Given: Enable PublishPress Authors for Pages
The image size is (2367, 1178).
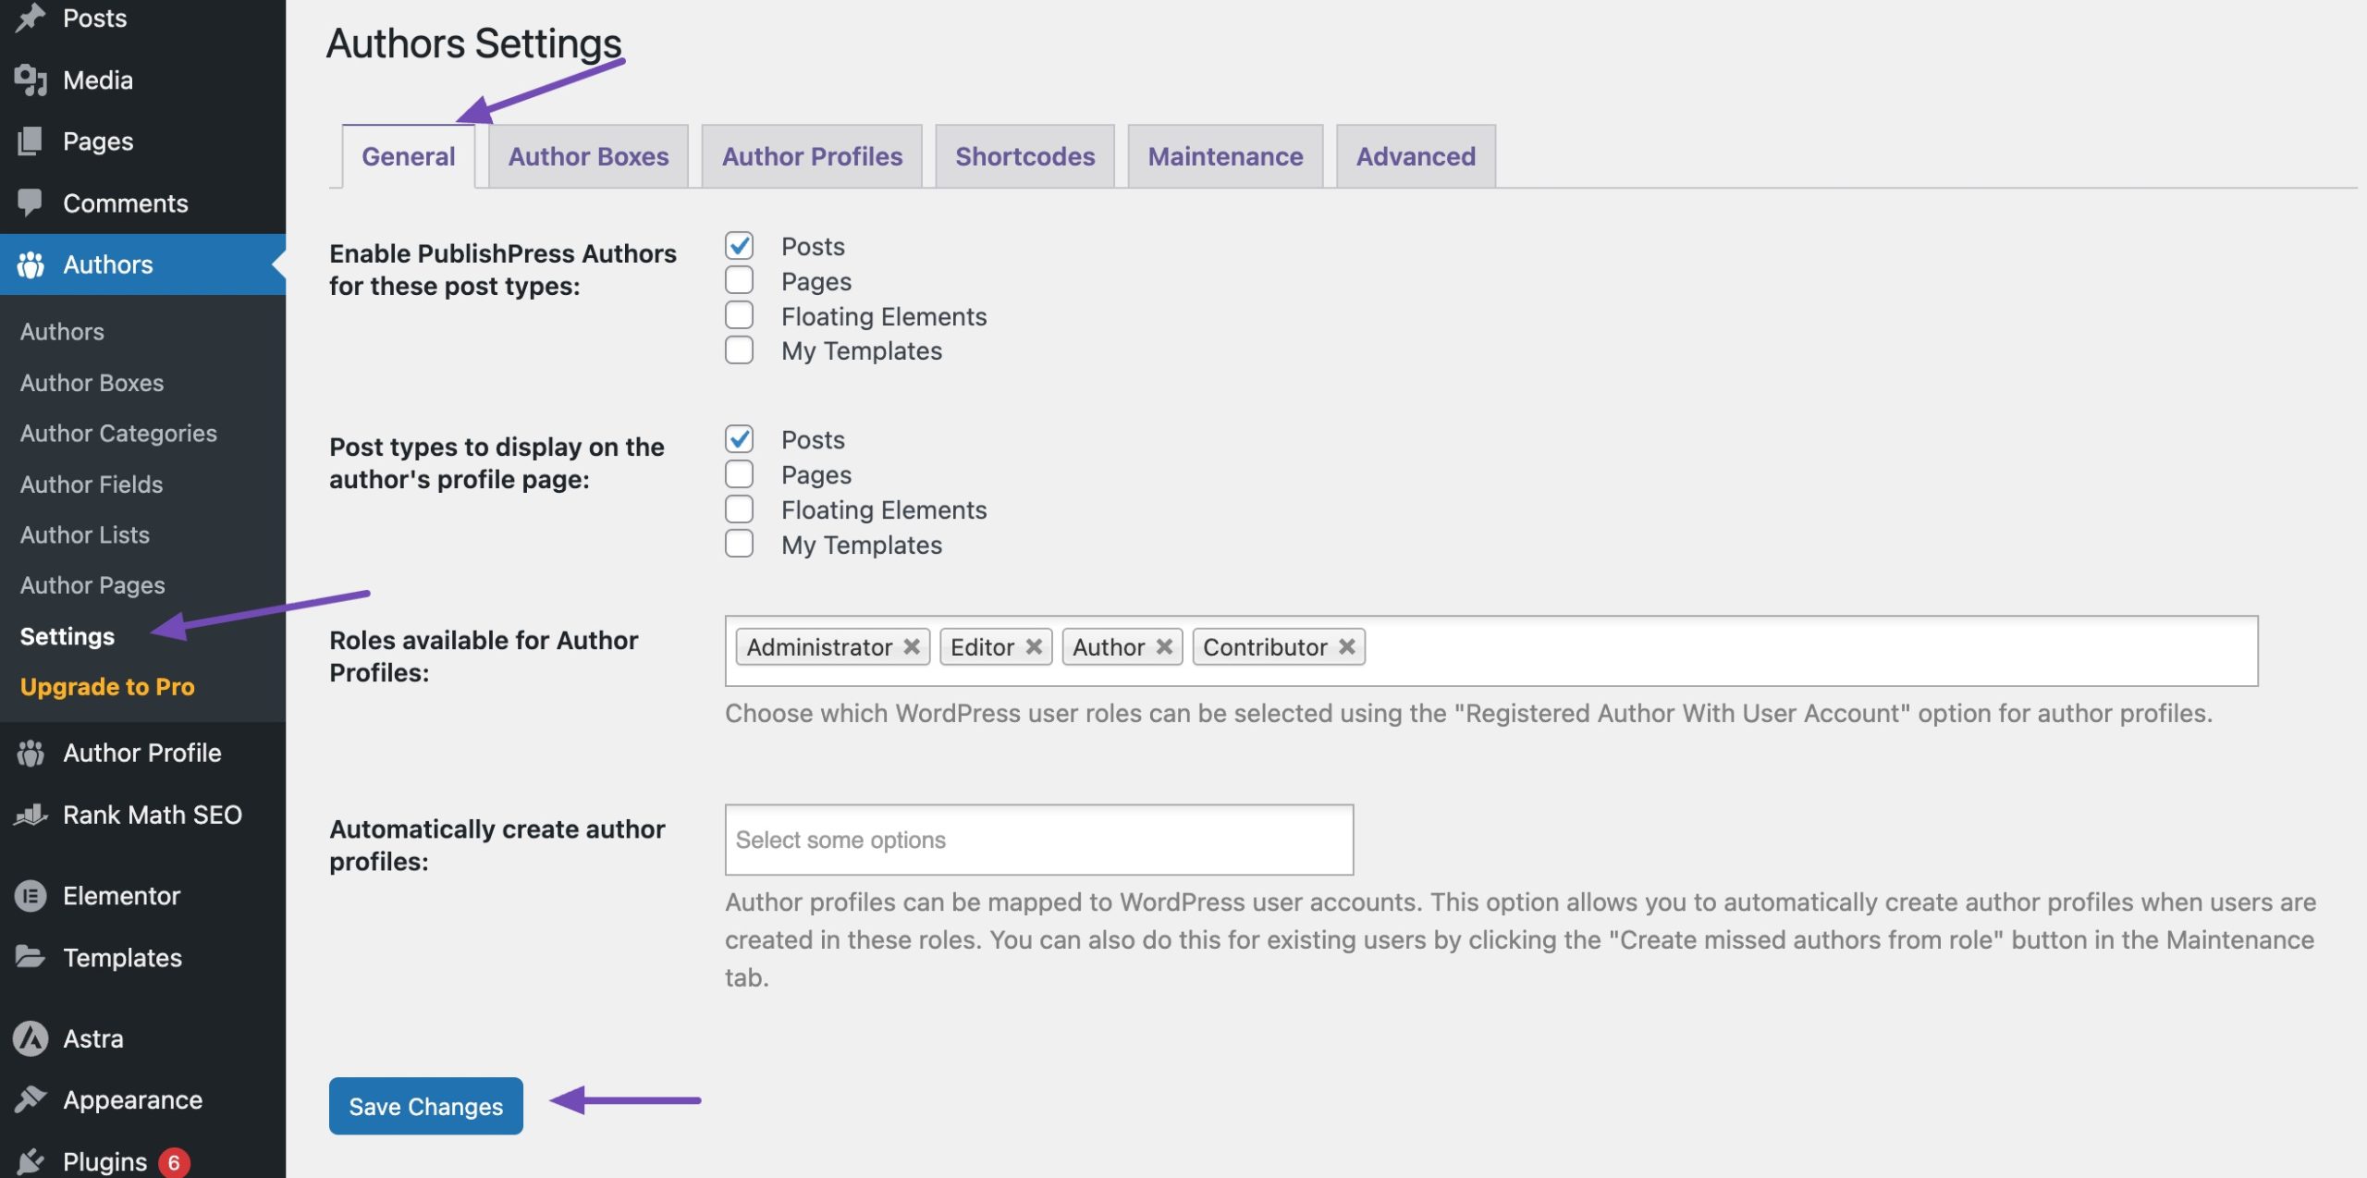Looking at the screenshot, I should click(x=738, y=279).
